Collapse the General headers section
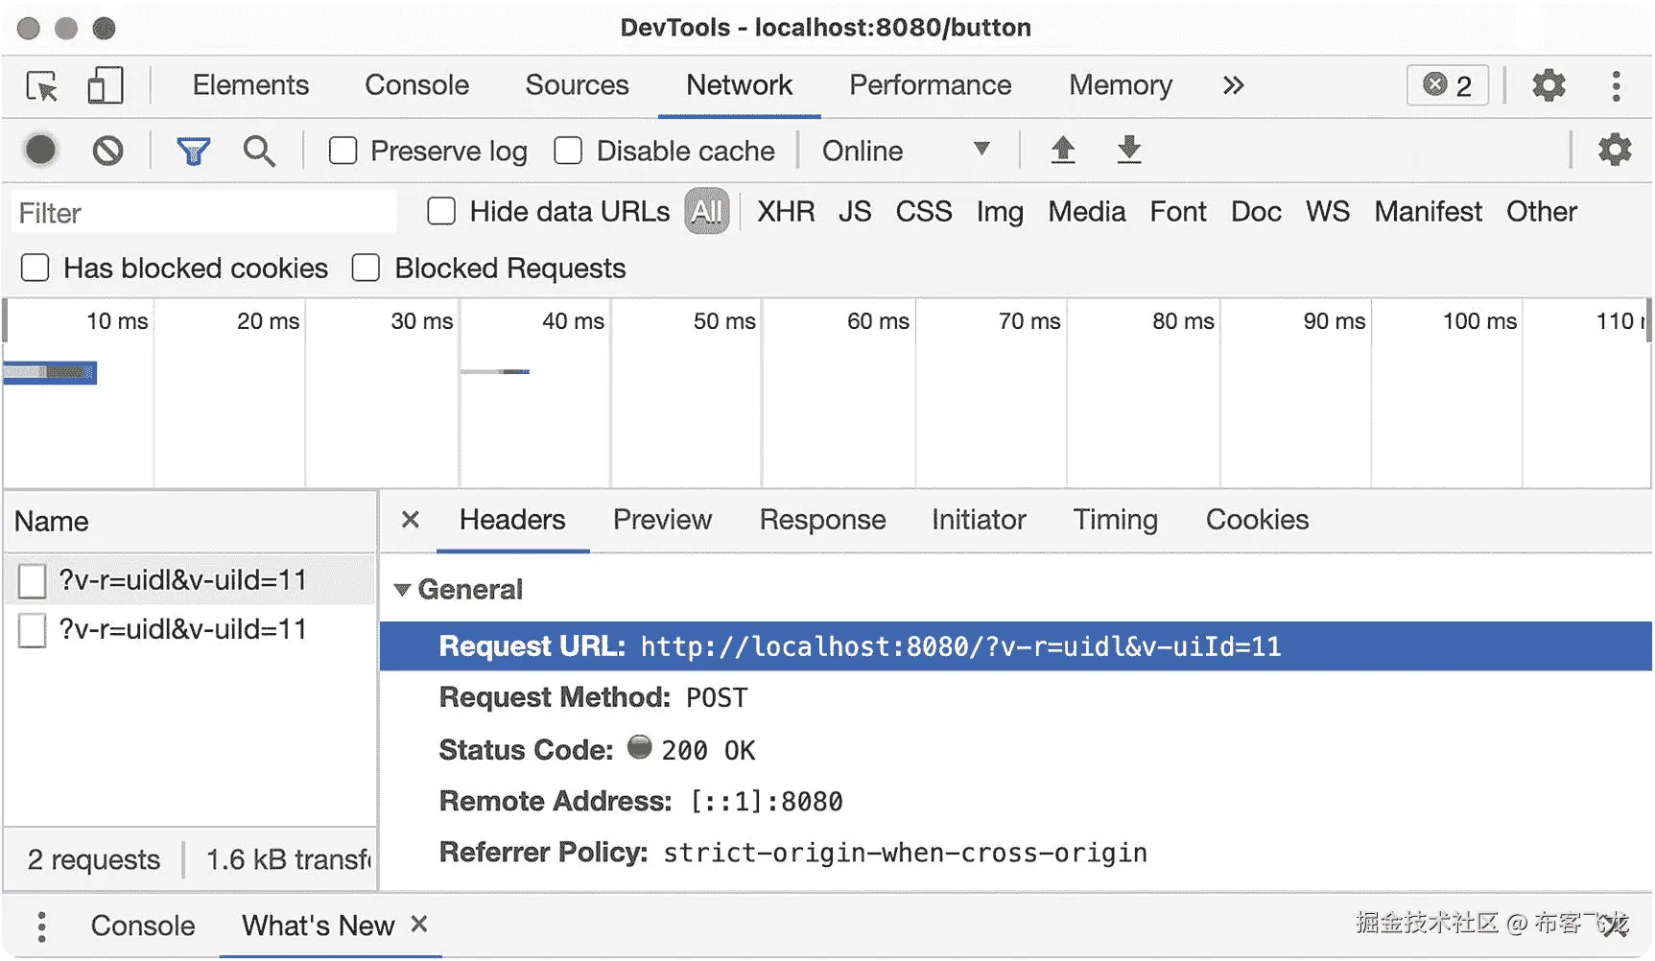 (x=403, y=590)
